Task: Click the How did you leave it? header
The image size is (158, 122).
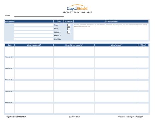Action: tap(74, 45)
